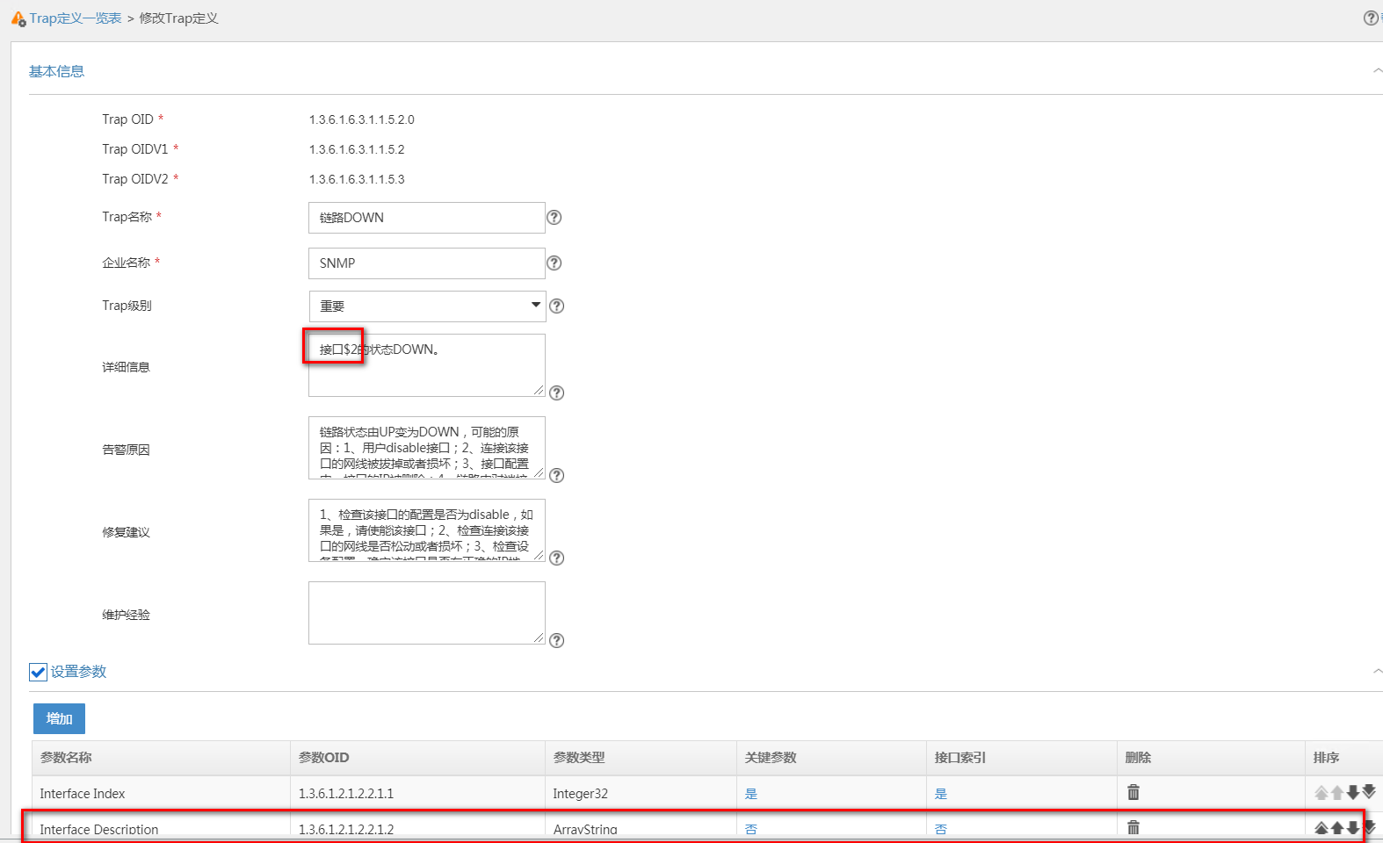Show help for the 维护经验 text area
This screenshot has height=843, width=1383.
[556, 641]
